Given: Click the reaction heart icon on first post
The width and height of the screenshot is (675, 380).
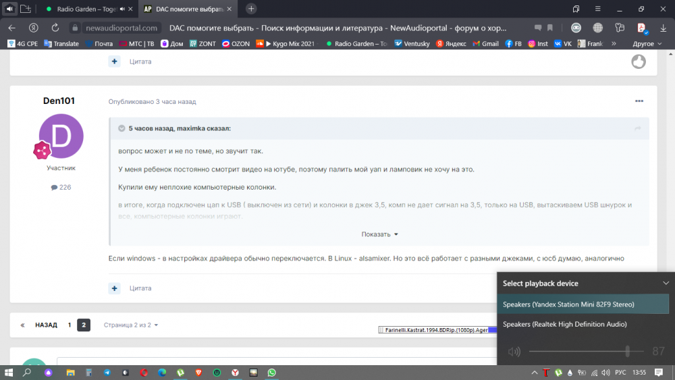Looking at the screenshot, I should click(x=639, y=62).
